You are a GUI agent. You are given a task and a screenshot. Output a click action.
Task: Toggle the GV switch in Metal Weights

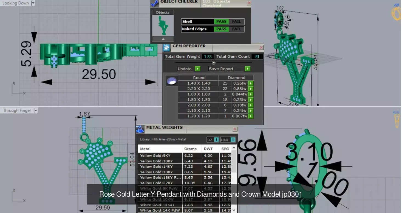tap(213, 140)
